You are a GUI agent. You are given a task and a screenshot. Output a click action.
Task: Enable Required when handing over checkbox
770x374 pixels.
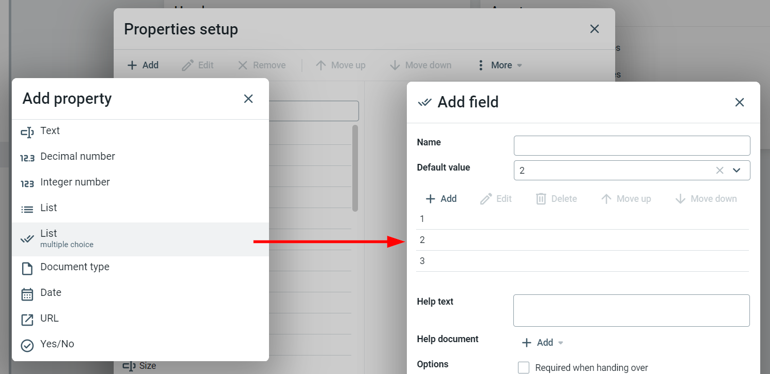click(524, 367)
